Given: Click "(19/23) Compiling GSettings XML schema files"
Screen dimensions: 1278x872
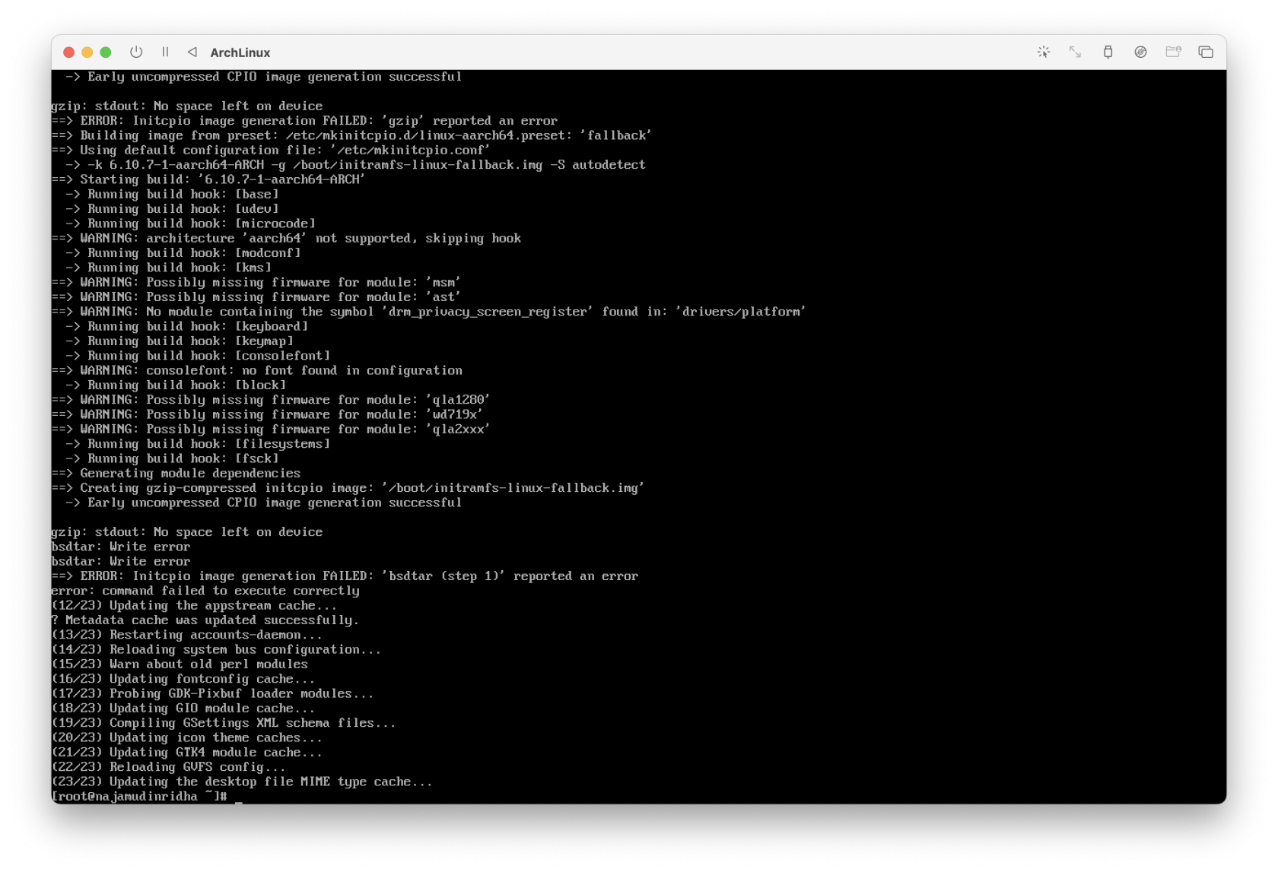Looking at the screenshot, I should (x=224, y=723).
